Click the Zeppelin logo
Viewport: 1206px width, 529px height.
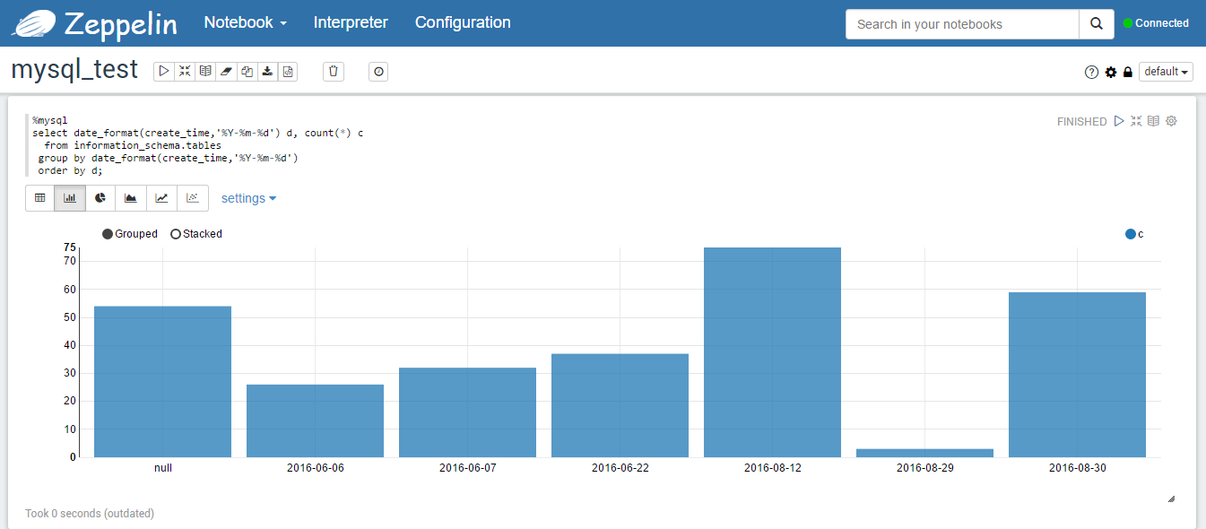point(34,23)
